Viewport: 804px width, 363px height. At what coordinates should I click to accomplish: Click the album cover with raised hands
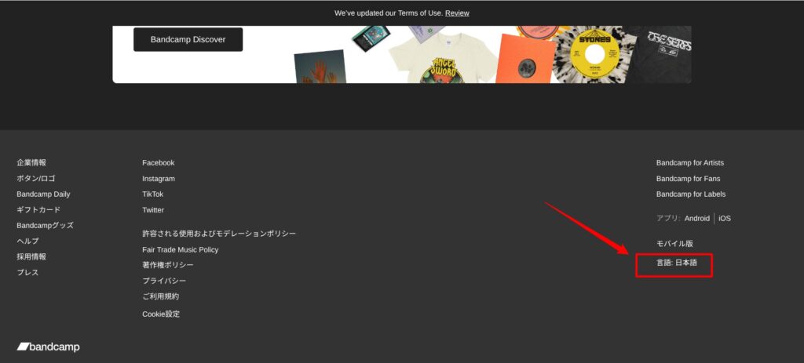coord(320,67)
